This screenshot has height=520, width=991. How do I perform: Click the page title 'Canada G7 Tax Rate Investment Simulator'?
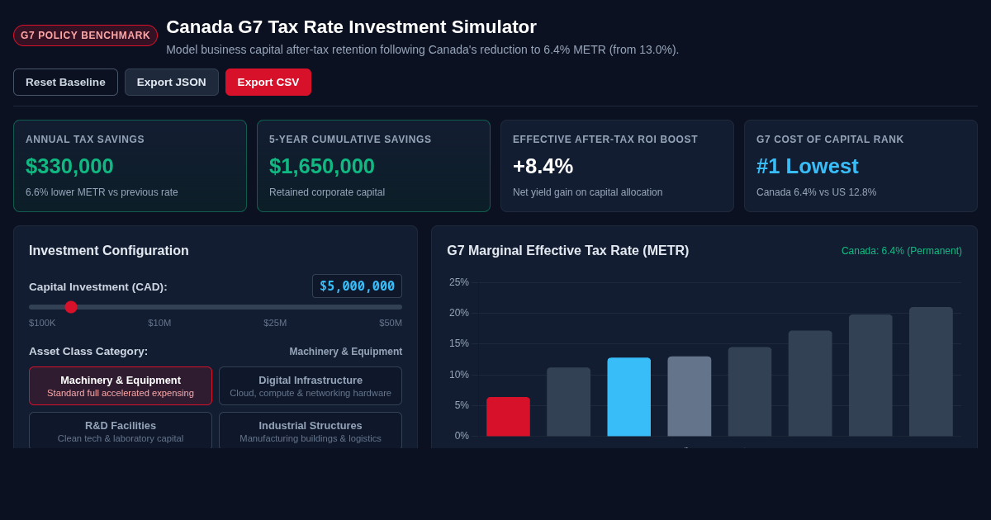[x=352, y=27]
